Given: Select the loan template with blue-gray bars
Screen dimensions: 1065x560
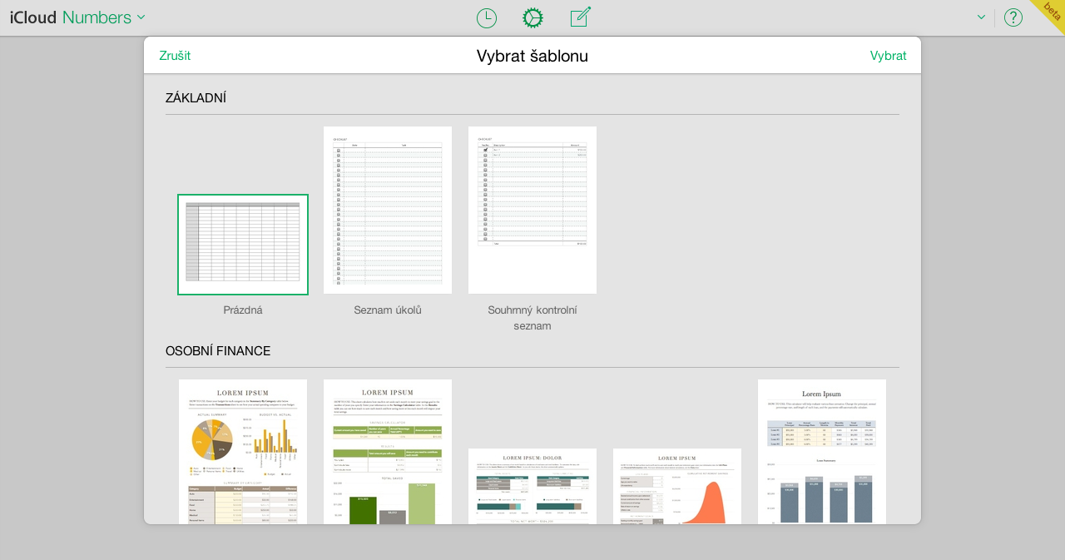Looking at the screenshot, I should tap(822, 452).
